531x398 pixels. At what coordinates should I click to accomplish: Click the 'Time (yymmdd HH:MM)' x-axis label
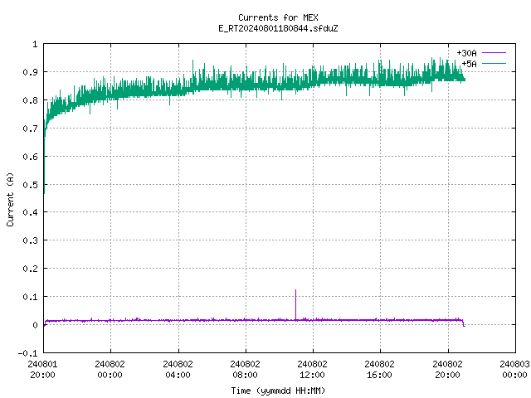click(x=278, y=391)
